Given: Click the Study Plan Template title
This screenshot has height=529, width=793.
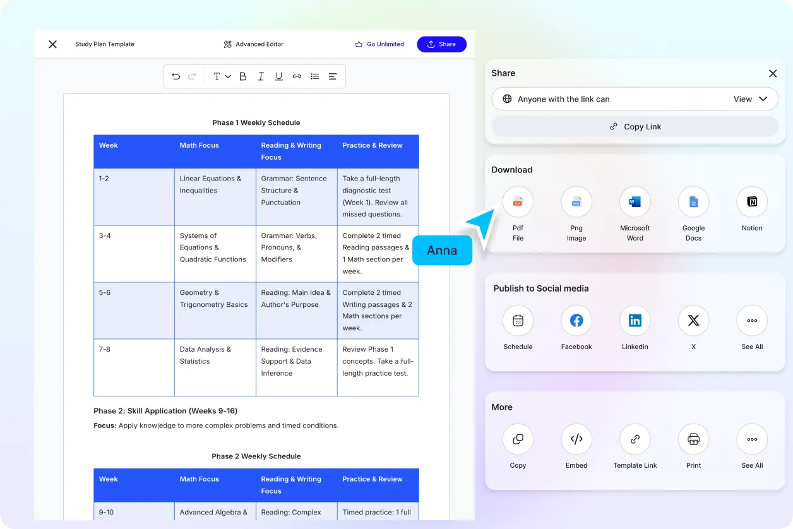Looking at the screenshot, I should pyautogui.click(x=105, y=44).
